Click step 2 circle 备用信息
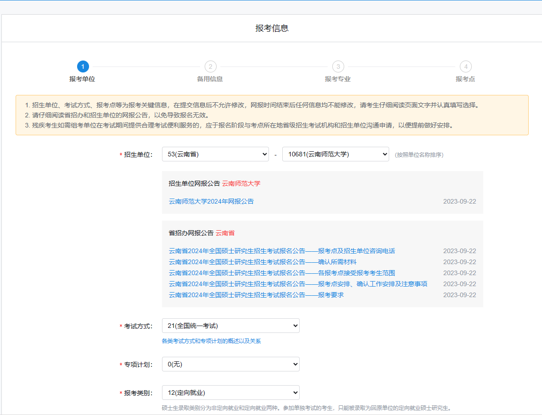 coord(210,66)
